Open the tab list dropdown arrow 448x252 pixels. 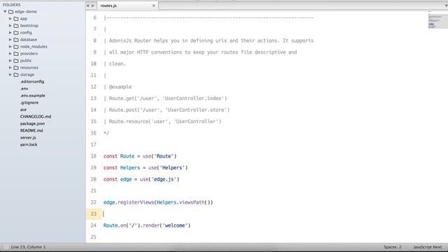pos(446,6)
